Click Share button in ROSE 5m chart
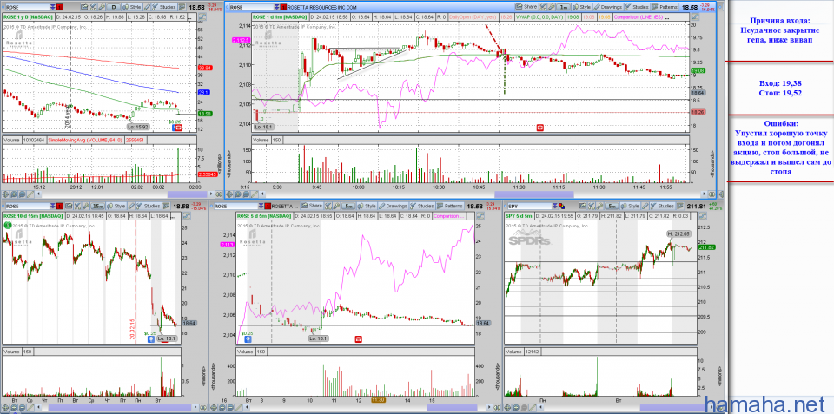 (x=312, y=207)
